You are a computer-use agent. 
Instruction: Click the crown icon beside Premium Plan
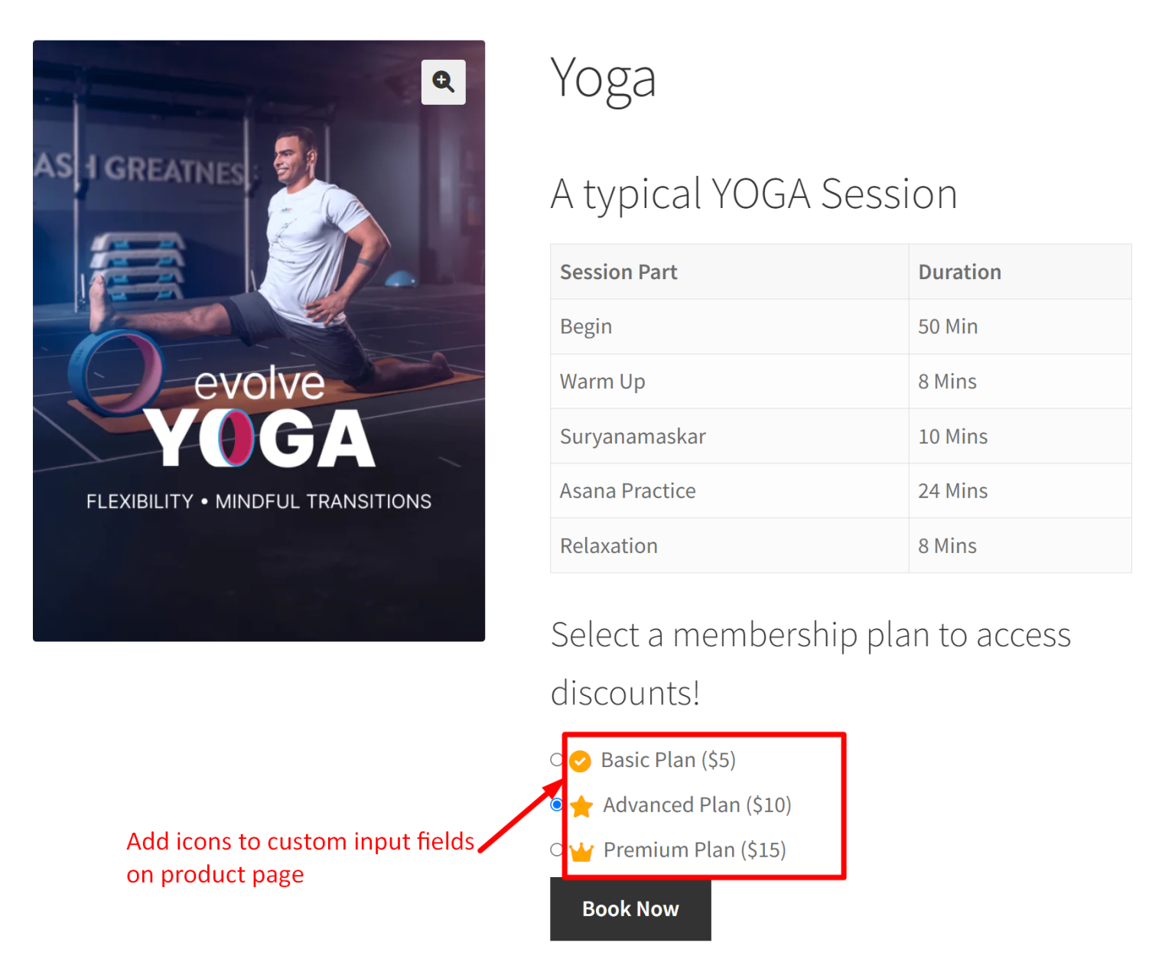[x=582, y=850]
